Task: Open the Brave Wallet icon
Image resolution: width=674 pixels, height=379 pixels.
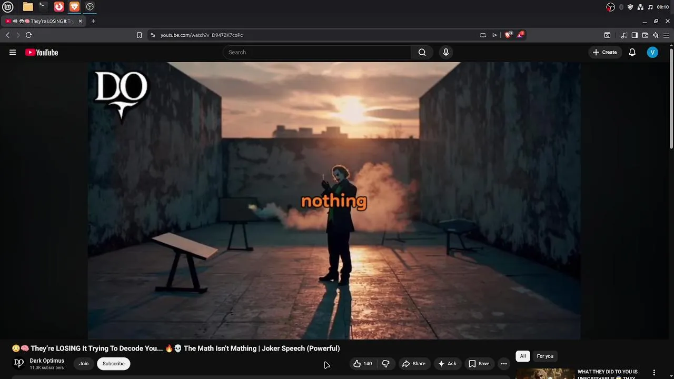Action: pos(645,35)
